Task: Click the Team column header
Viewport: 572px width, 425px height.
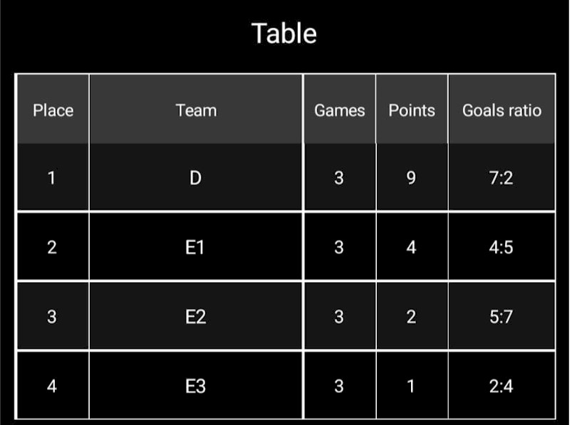Action: pos(196,110)
